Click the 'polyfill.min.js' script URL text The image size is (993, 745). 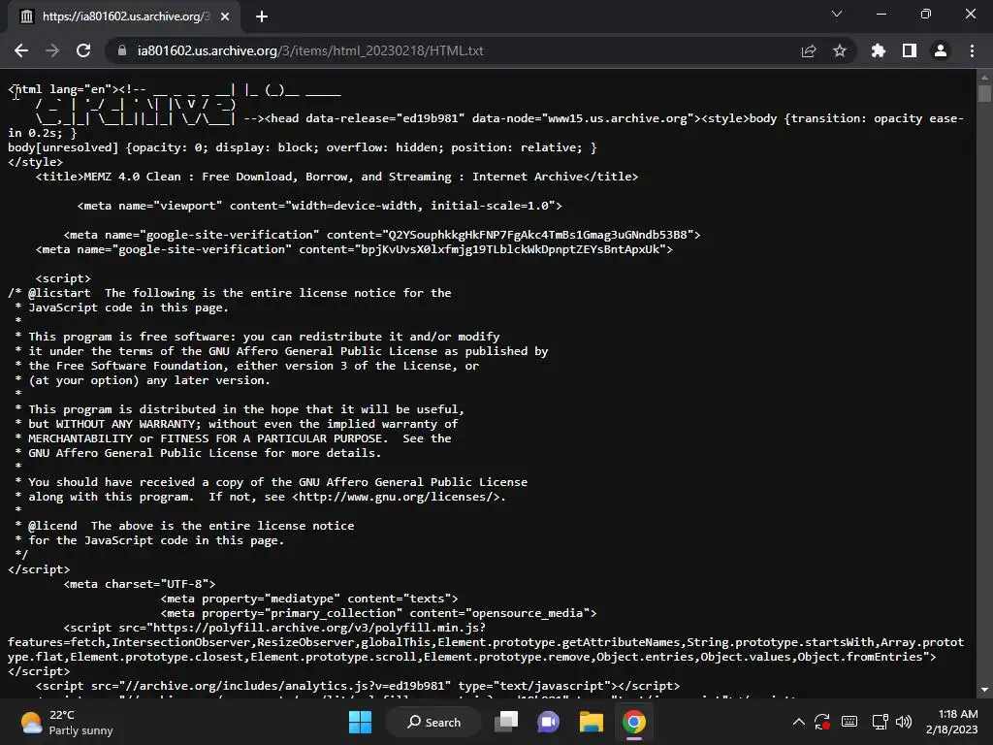(430, 628)
